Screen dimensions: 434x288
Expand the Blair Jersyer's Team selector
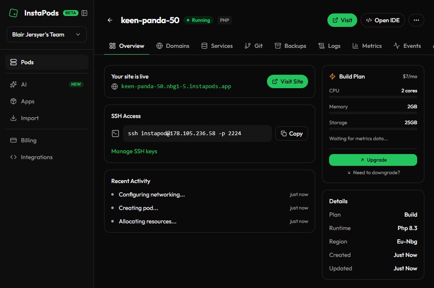click(x=47, y=34)
